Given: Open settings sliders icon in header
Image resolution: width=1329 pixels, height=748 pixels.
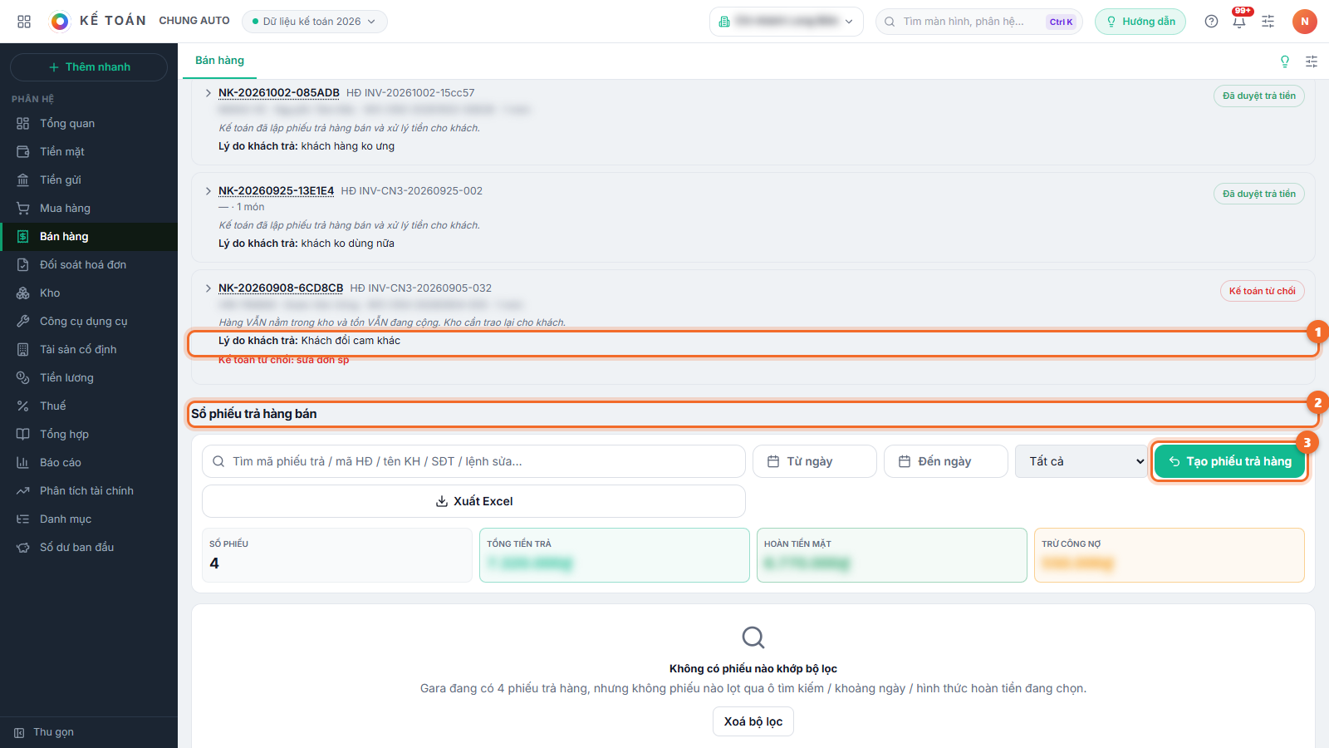Looking at the screenshot, I should pyautogui.click(x=1268, y=22).
